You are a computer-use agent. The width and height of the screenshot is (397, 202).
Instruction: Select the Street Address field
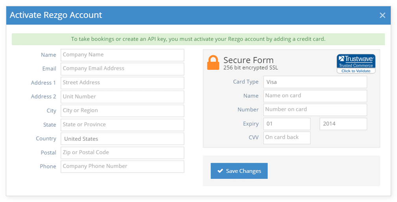(x=122, y=83)
